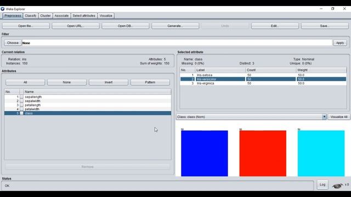Toggle the class attribute checkbox
The width and height of the screenshot is (351, 197).
point(21,113)
